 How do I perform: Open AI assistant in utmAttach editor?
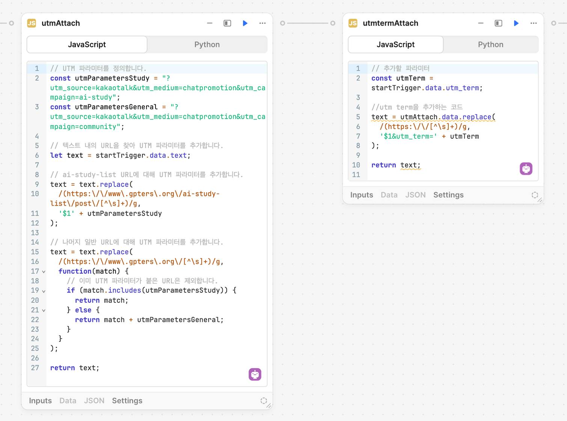click(255, 374)
